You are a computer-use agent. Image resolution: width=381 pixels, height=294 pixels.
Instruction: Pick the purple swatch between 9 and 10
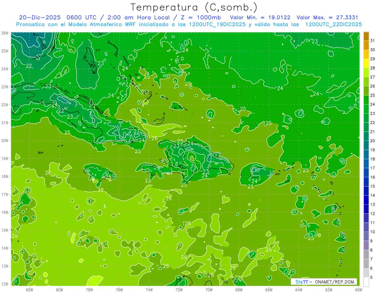(x=366, y=236)
